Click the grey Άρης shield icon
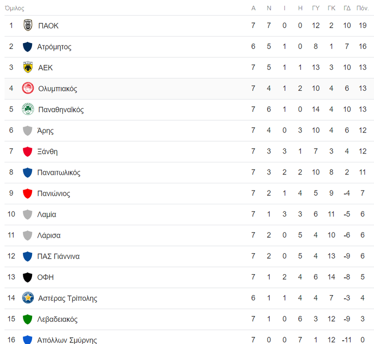The image size is (374, 344). tap(28, 130)
